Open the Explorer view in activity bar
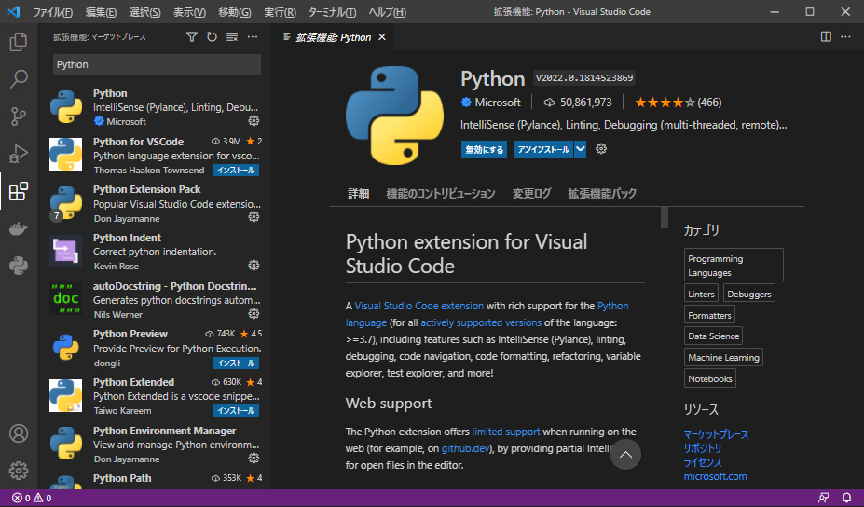Screen dimensions: 864x507 [19, 43]
